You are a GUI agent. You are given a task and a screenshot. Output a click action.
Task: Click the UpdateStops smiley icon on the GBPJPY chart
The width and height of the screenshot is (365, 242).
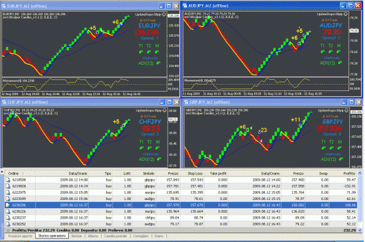(346, 110)
